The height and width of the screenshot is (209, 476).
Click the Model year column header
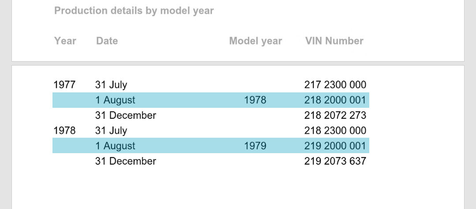(x=255, y=41)
